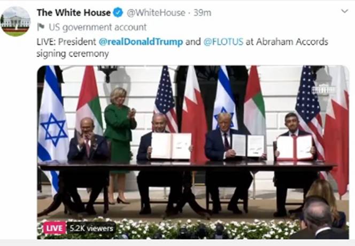Open the 39m timestamp link

tap(202, 13)
